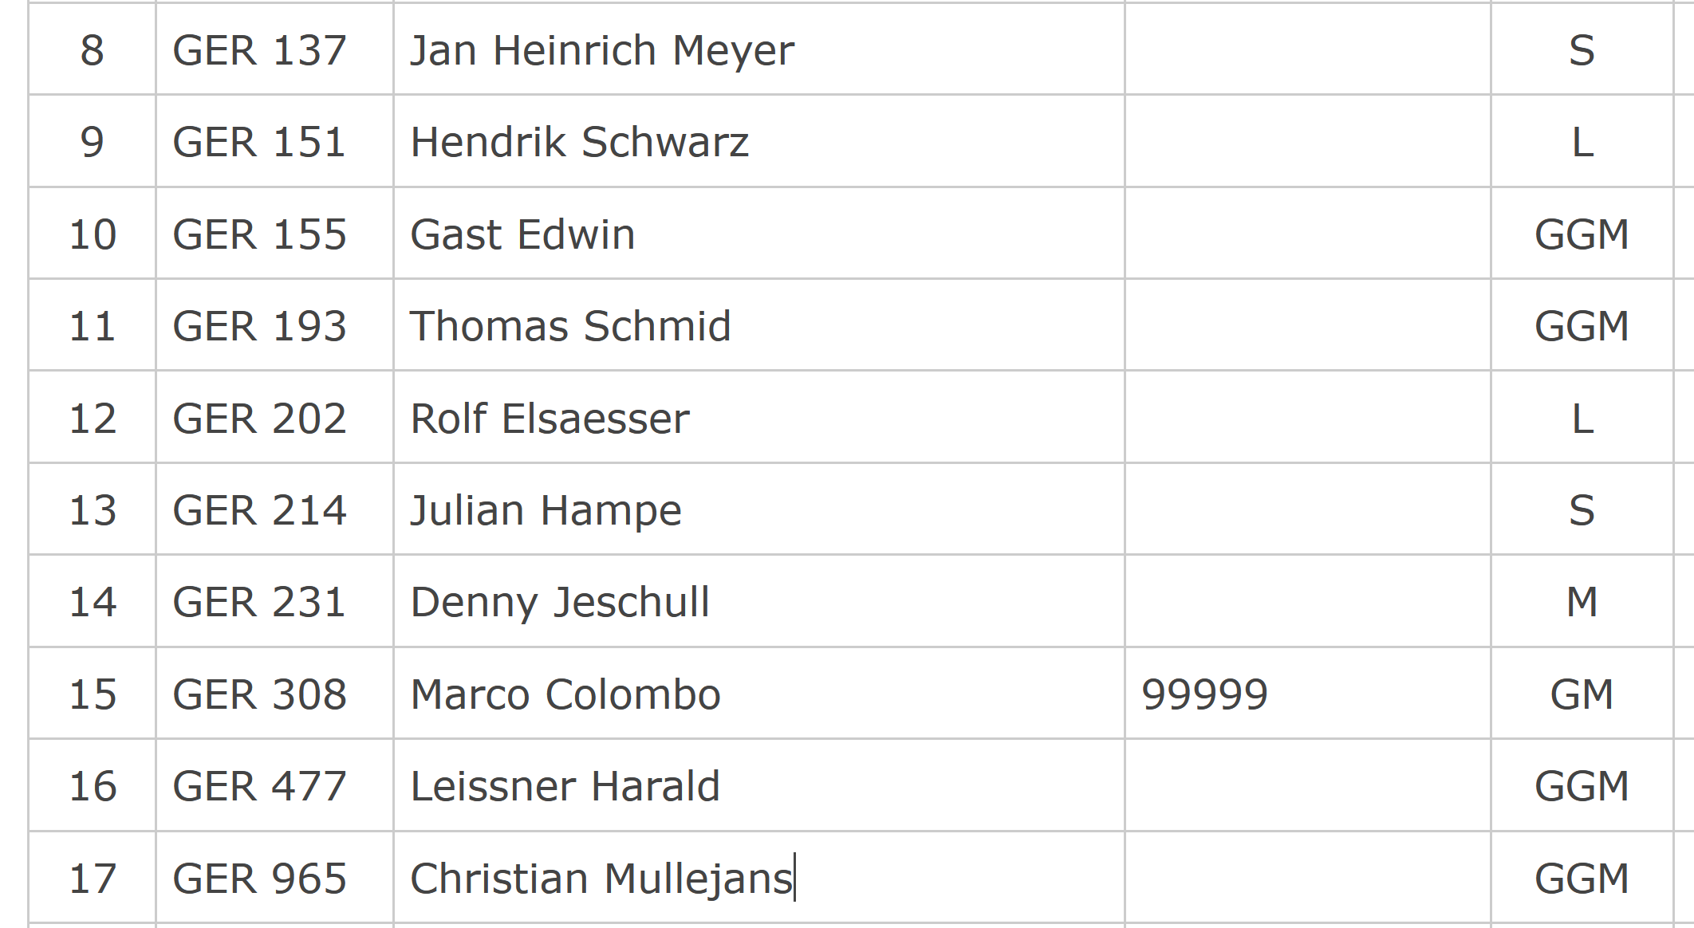This screenshot has width=1694, height=928.
Task: Click row number 17 cell
Action: 93,878
